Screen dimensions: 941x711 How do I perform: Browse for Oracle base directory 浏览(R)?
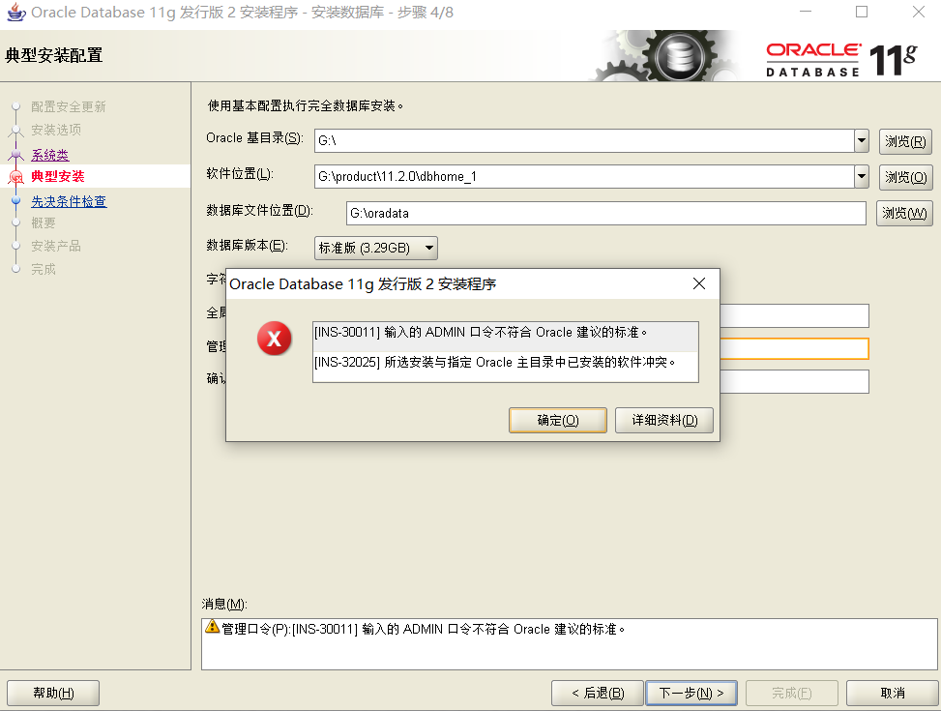pyautogui.click(x=905, y=142)
